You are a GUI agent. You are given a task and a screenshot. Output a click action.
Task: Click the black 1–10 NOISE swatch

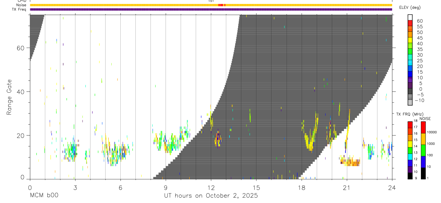(x=423, y=173)
